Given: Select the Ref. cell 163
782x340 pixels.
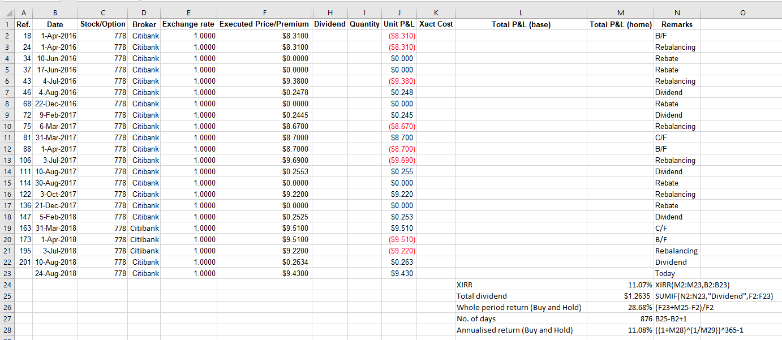Looking at the screenshot, I should point(23,228).
